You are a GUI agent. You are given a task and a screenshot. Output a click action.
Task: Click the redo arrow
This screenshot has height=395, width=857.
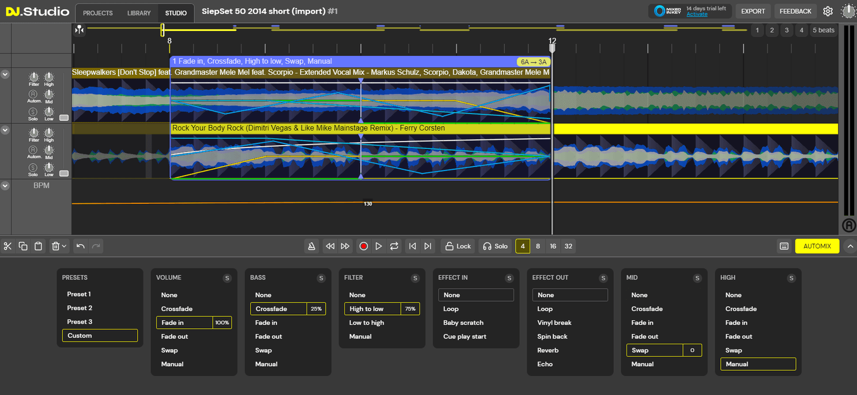point(96,246)
